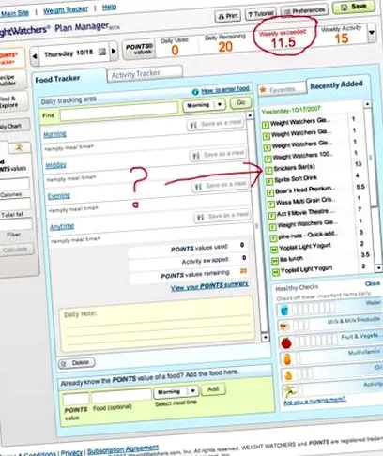This screenshot has width=383, height=456.
Task: Open the Morning meal-time dropdown beside Find
Action: pos(204,105)
